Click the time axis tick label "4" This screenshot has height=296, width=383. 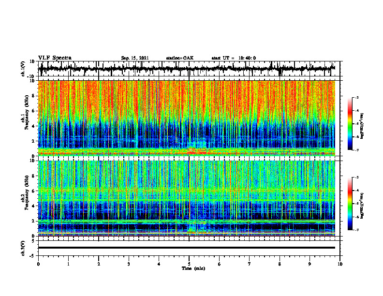point(159,264)
